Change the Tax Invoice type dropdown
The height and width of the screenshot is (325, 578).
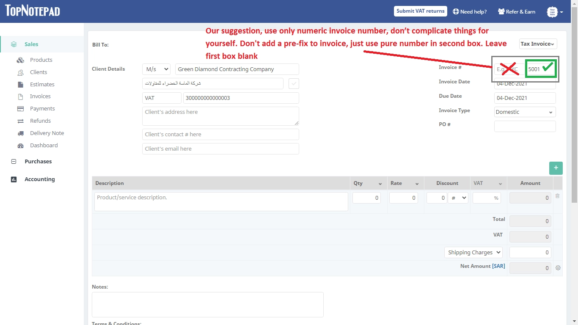[x=538, y=44]
